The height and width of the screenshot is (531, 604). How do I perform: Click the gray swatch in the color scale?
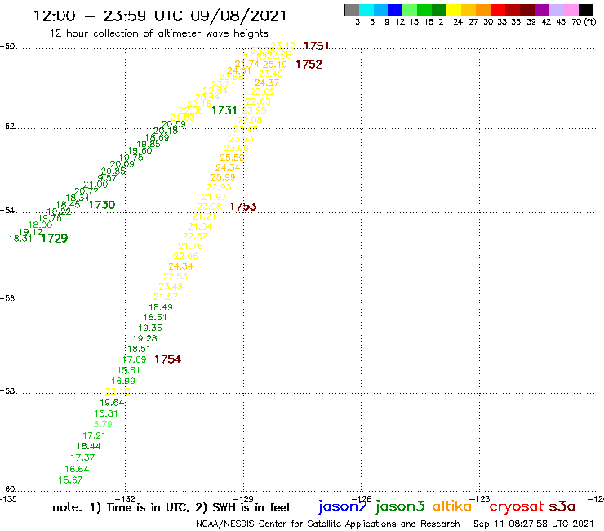[352, 10]
